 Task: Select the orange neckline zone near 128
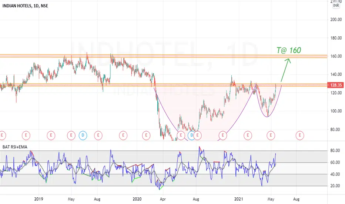tap(164, 85)
